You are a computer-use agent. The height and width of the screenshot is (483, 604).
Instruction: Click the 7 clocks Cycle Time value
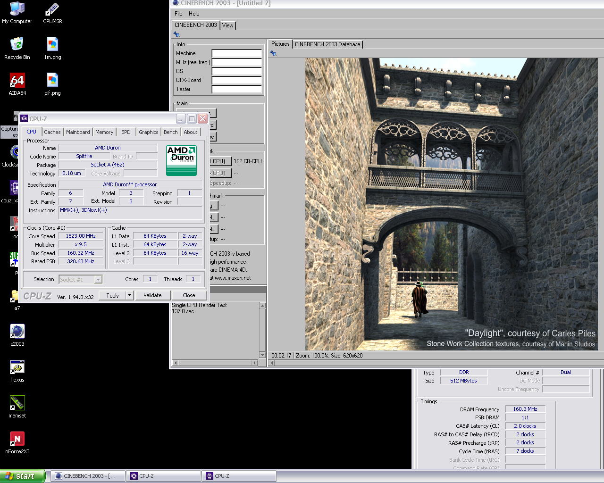click(x=525, y=451)
